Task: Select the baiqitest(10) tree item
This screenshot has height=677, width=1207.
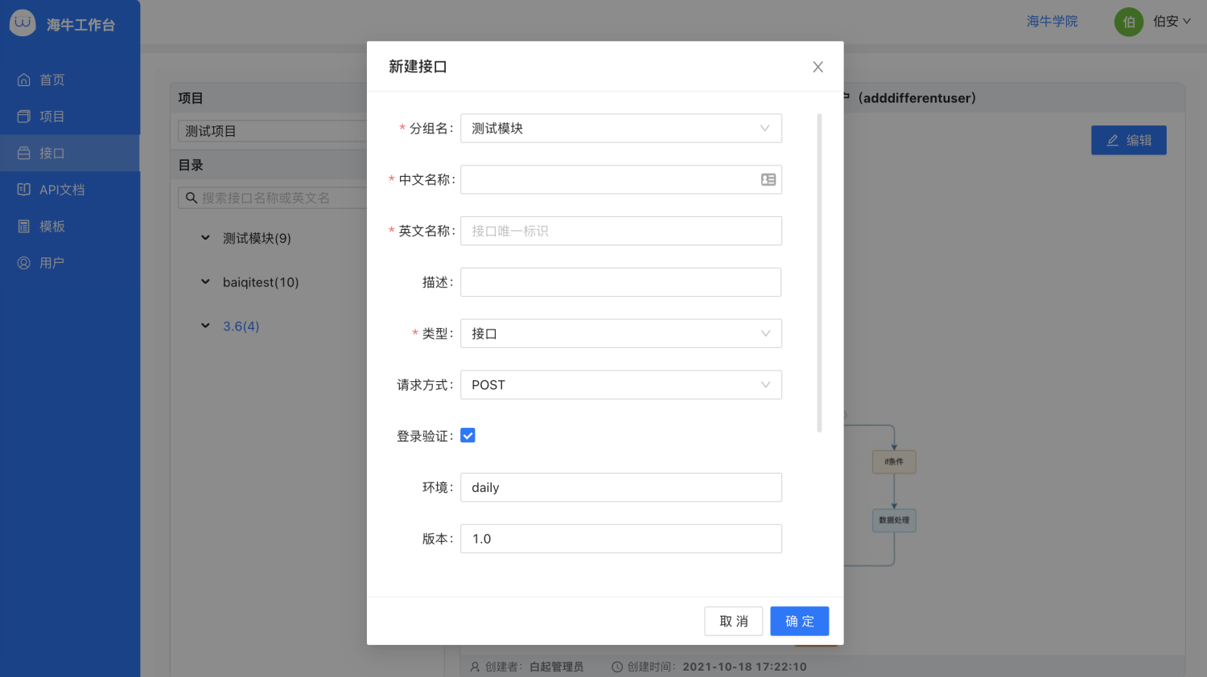Action: [261, 282]
